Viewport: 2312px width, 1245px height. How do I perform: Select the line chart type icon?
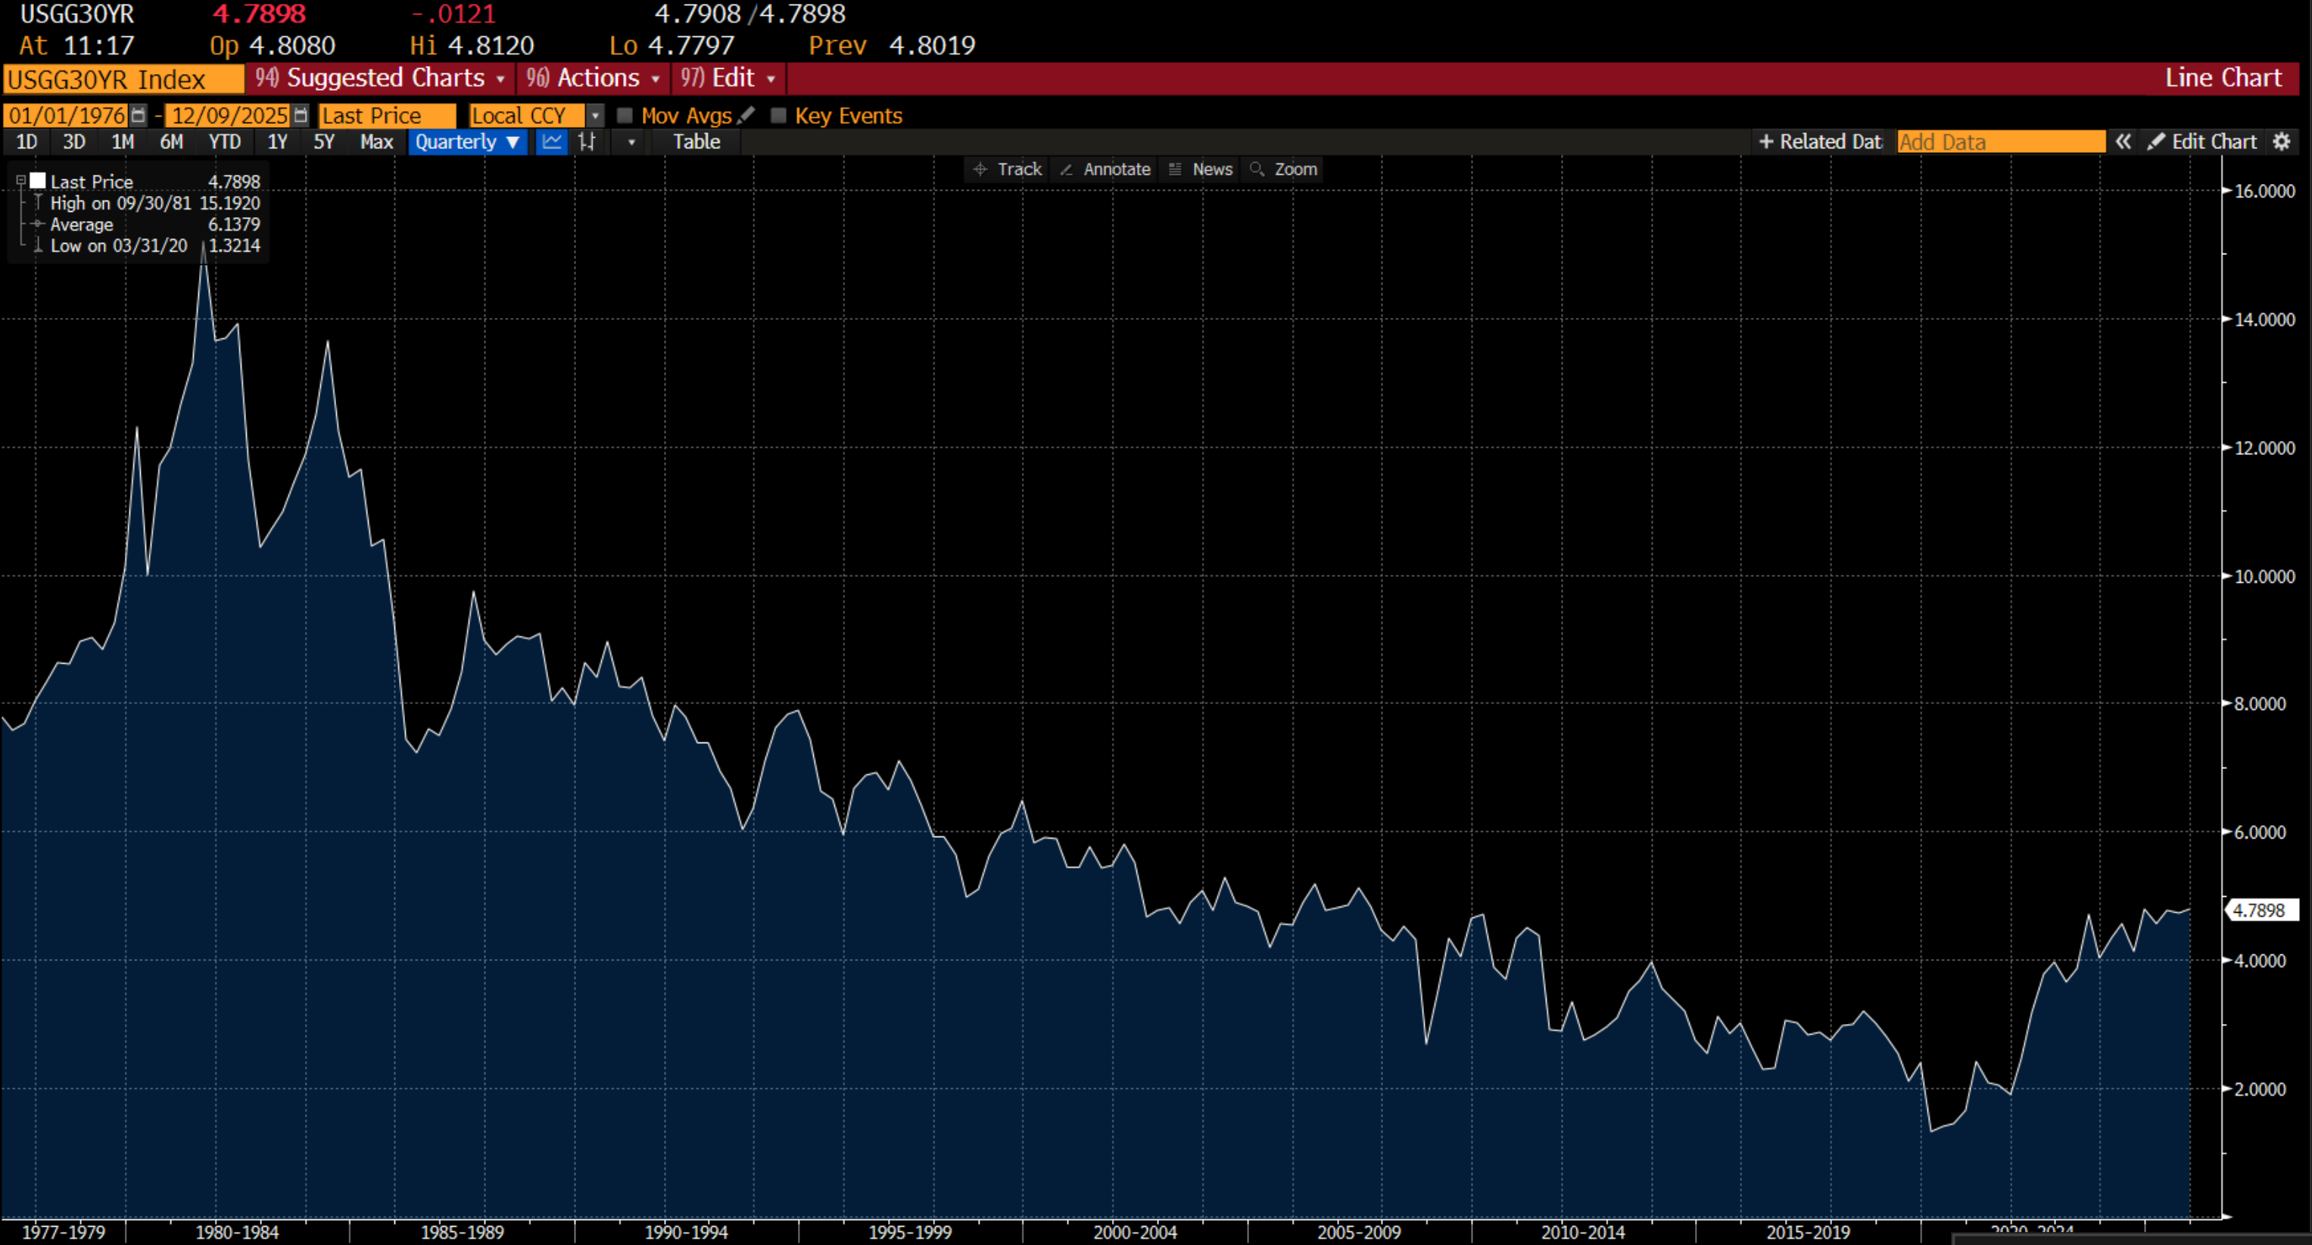pyautogui.click(x=552, y=142)
